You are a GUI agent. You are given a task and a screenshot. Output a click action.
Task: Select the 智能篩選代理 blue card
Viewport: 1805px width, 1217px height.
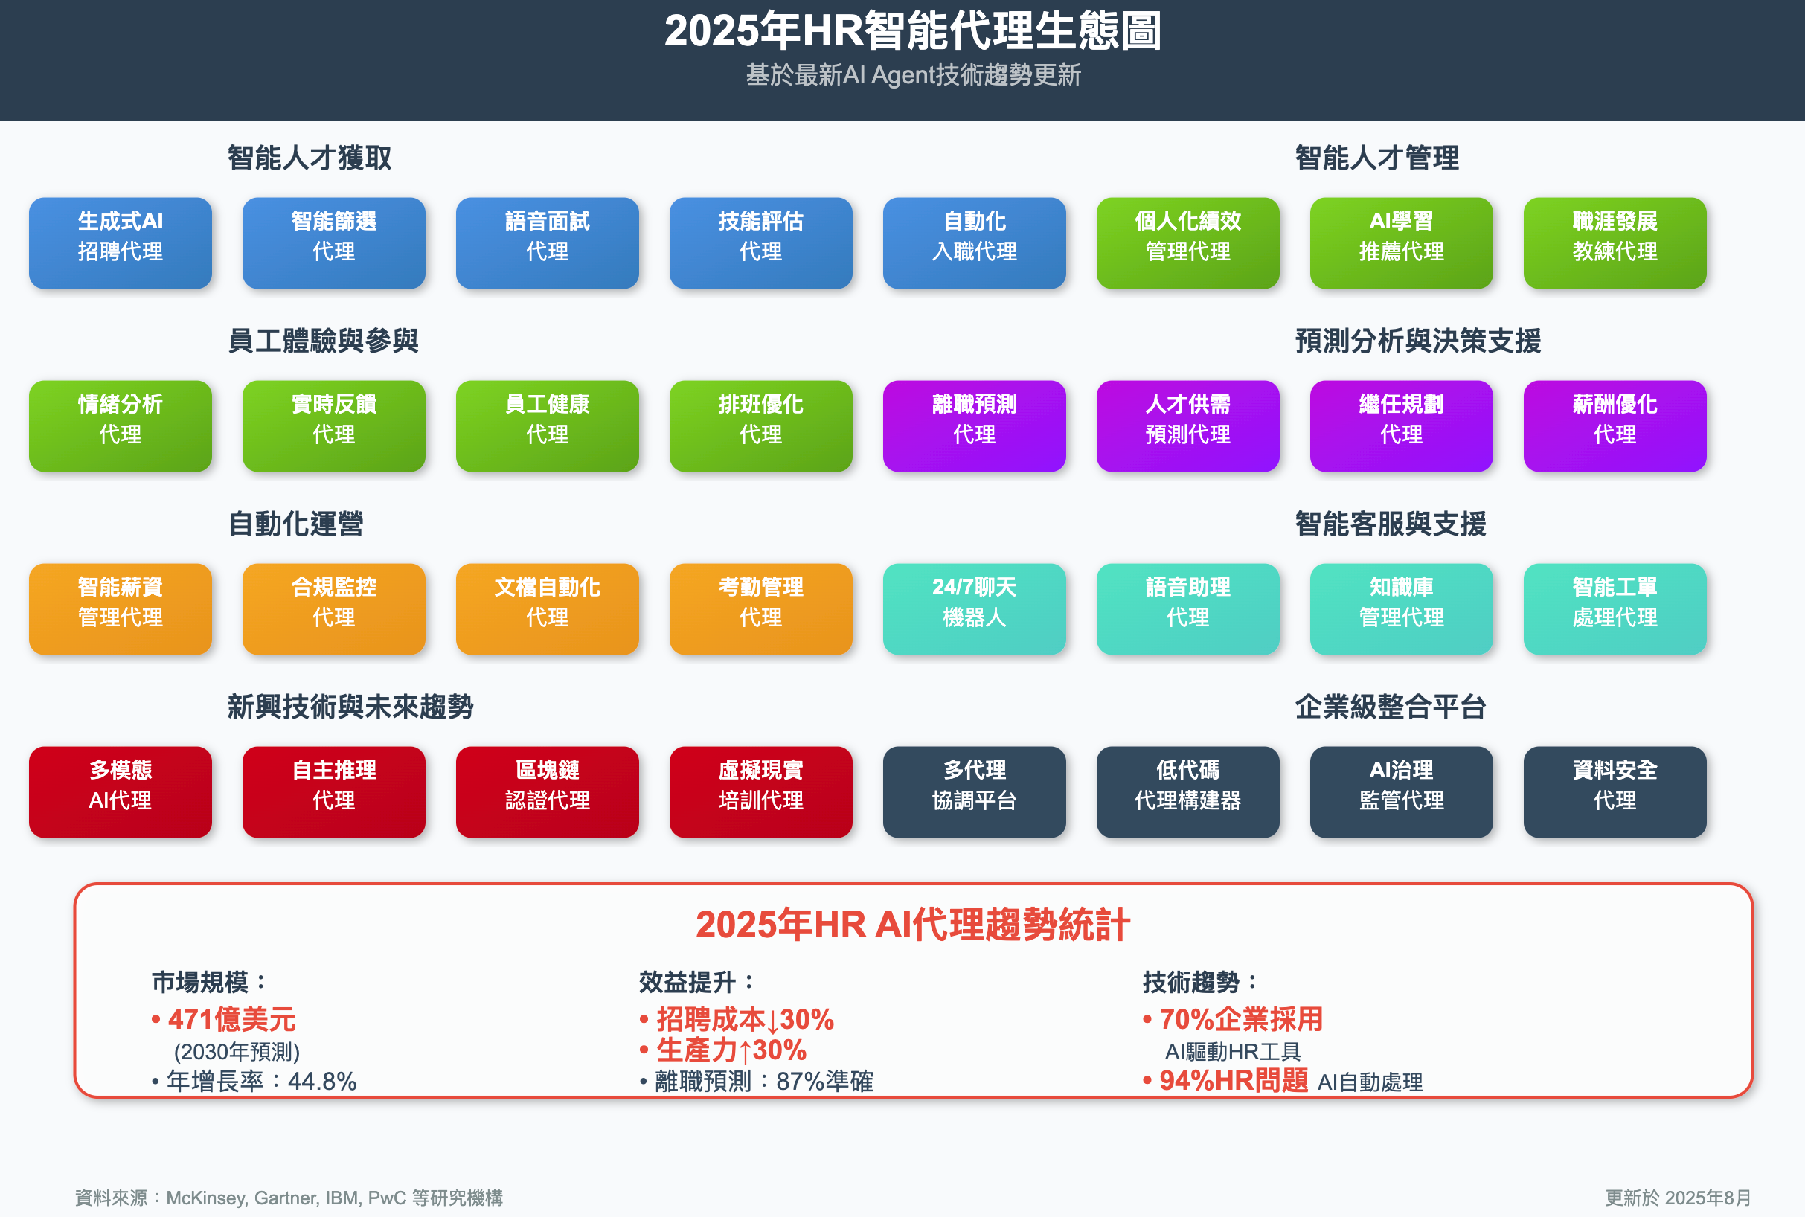334,243
